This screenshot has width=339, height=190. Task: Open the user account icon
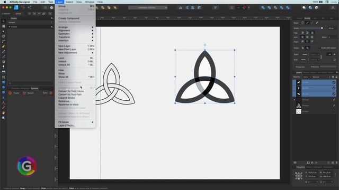(333, 7)
